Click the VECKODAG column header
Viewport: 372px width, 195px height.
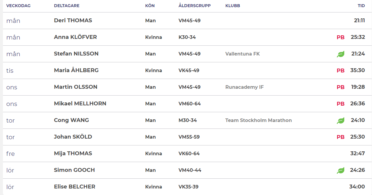tap(18, 6)
